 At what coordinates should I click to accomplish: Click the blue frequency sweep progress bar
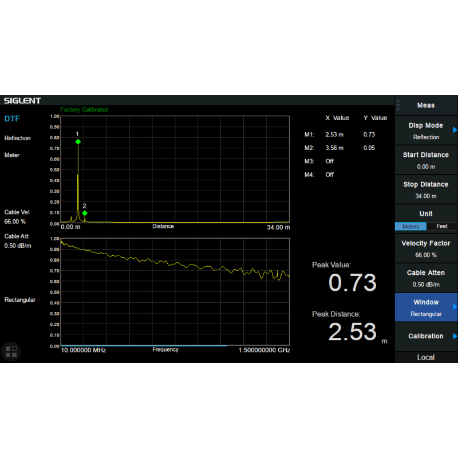coord(144,346)
